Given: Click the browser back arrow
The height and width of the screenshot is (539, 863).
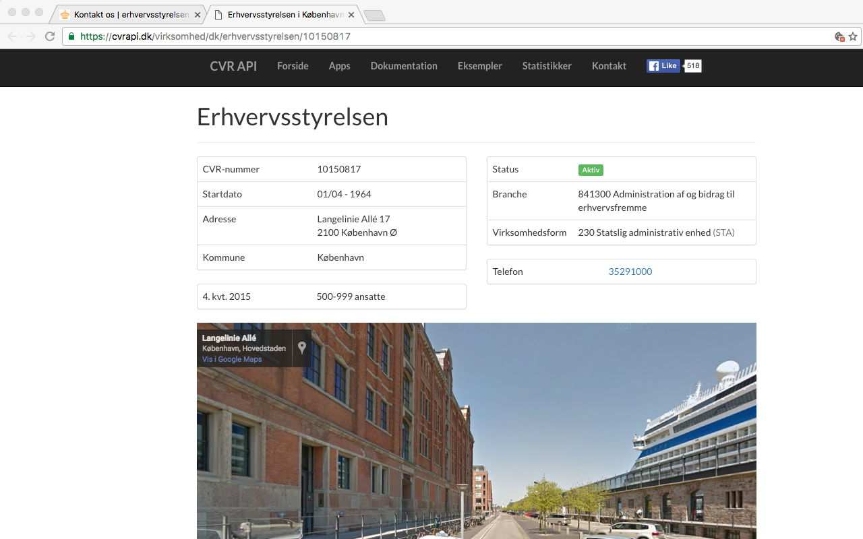Looking at the screenshot, I should coord(12,36).
